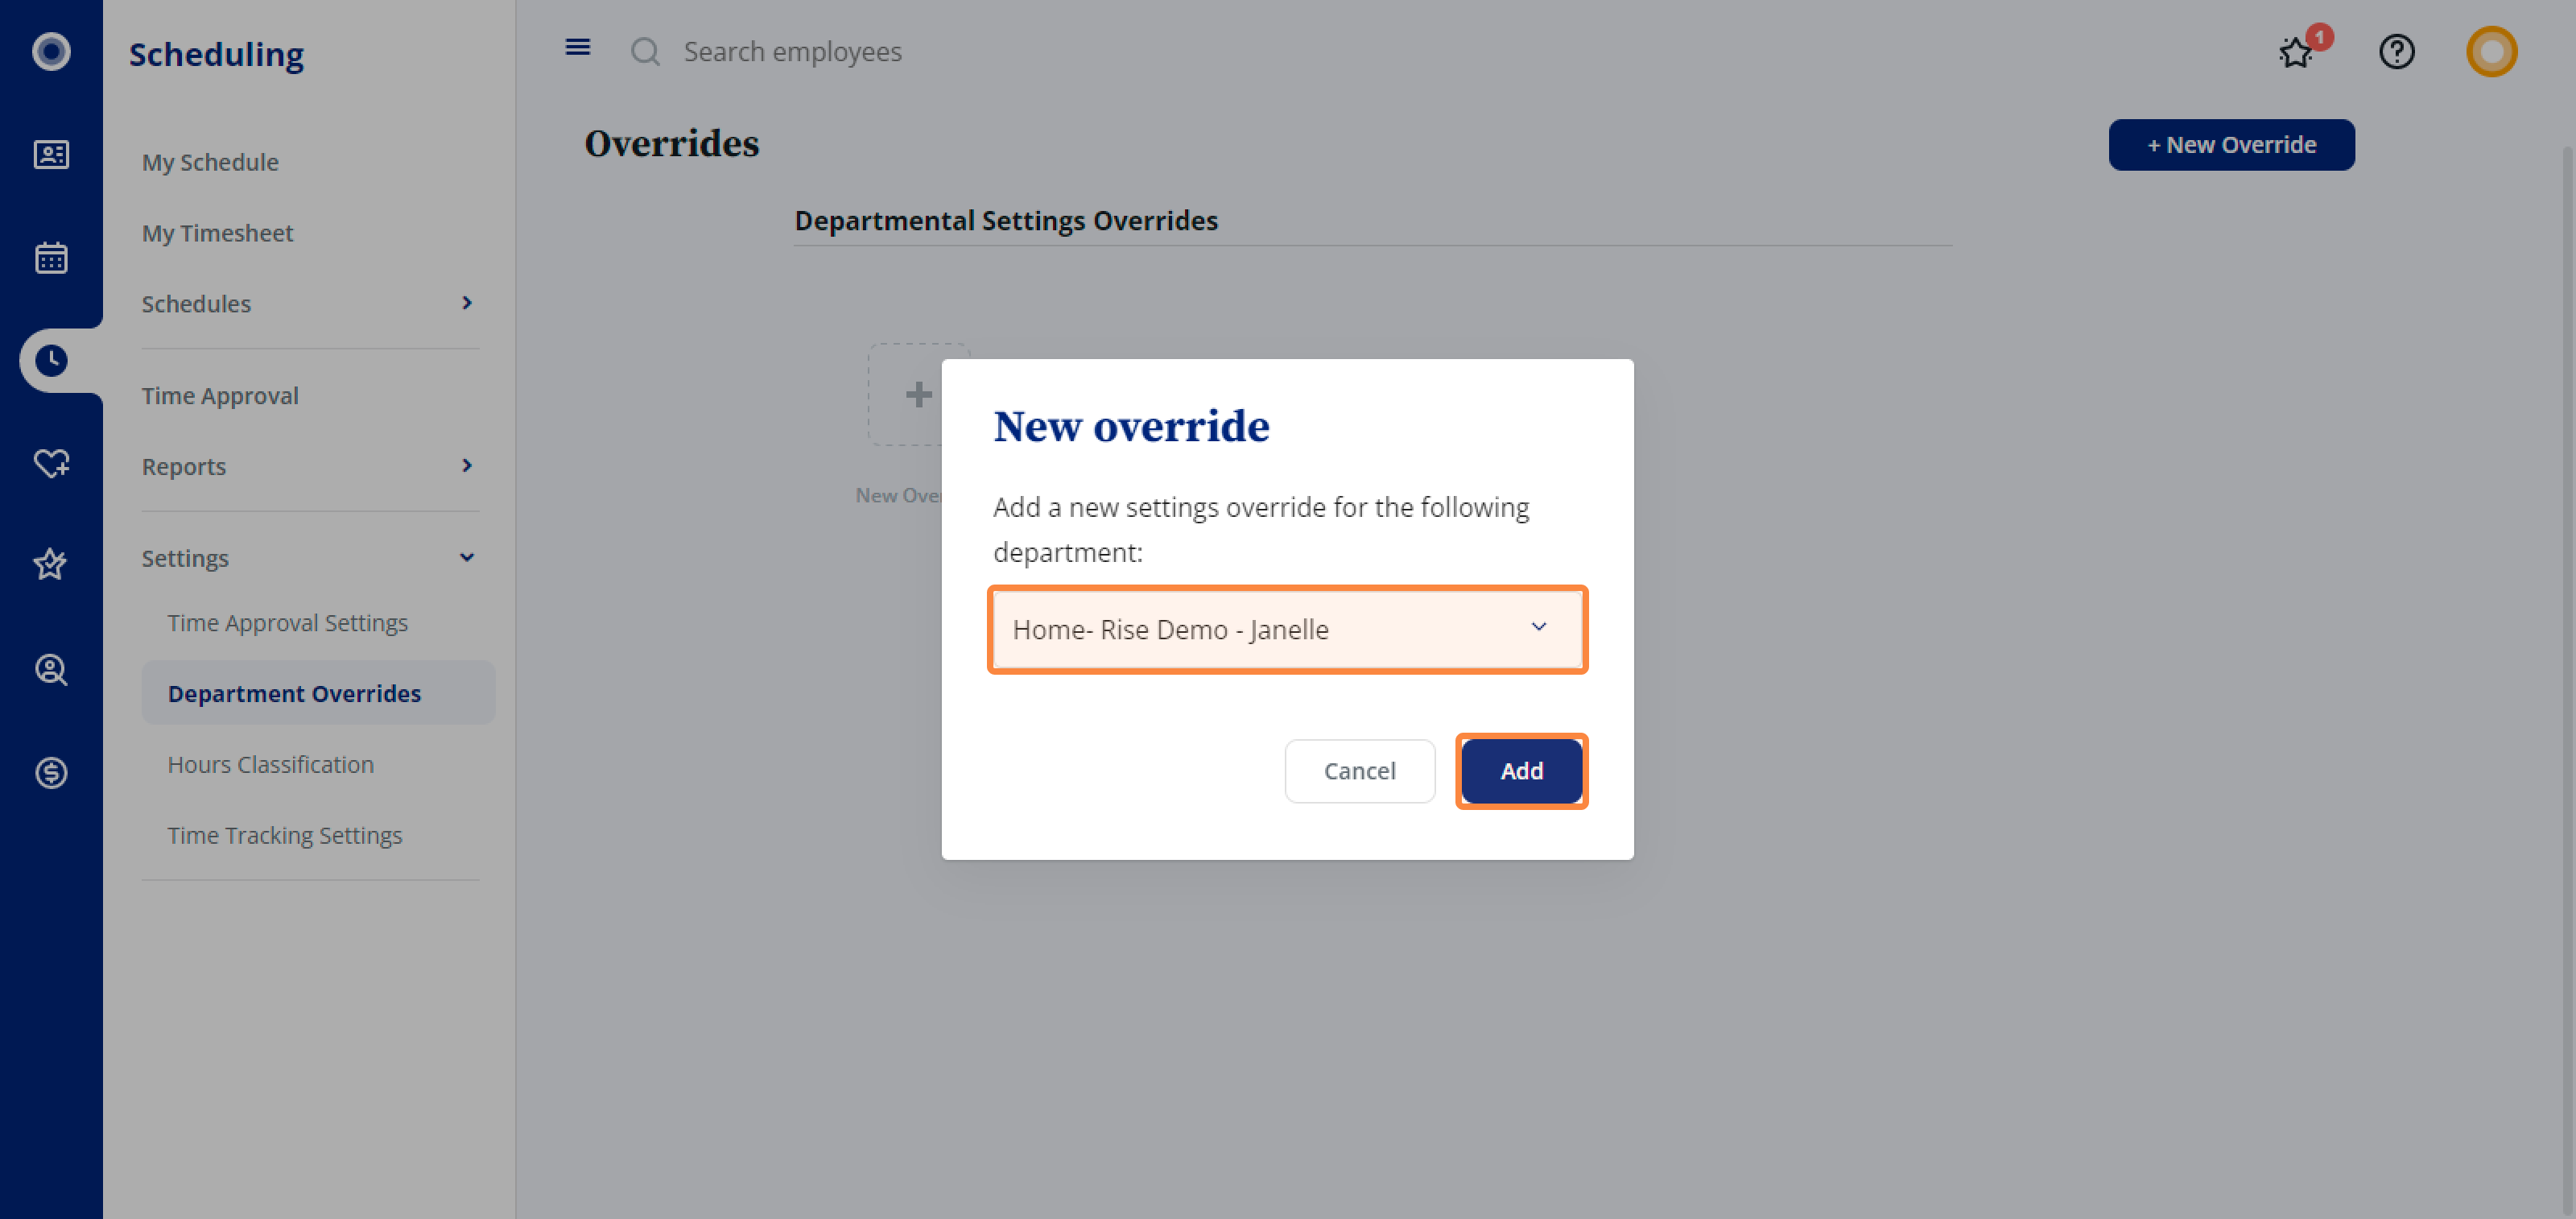Click the Schedules menu label
Viewport: 2576px width, 1219px height.
pos(196,304)
